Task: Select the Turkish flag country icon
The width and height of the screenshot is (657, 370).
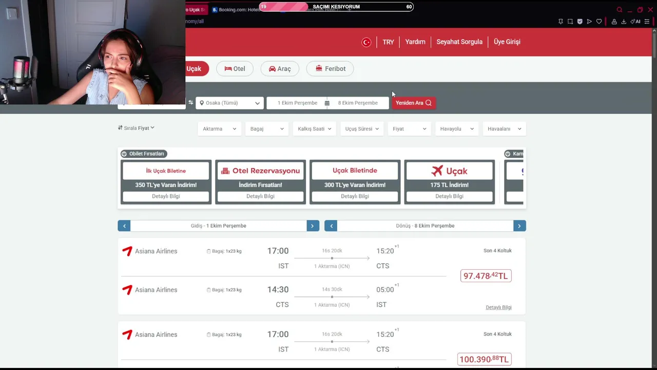Action: [366, 42]
